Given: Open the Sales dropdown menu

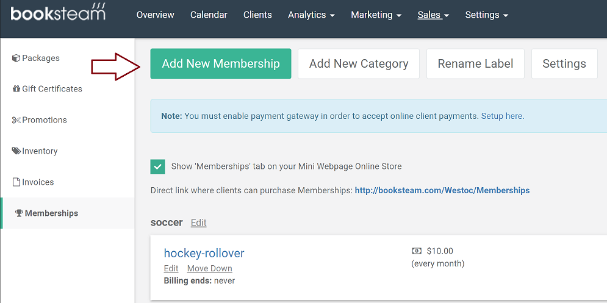Looking at the screenshot, I should click(x=433, y=15).
